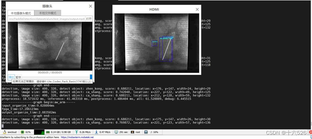This screenshot has width=312, height=139.
Task: Click the root user icon
Action: pyautogui.click(x=132, y=132)
